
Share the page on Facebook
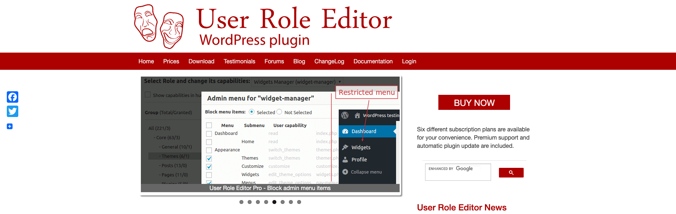pyautogui.click(x=13, y=97)
